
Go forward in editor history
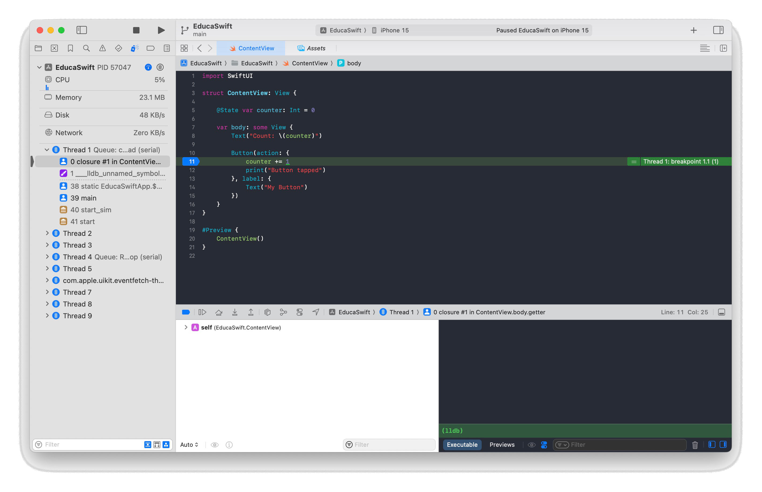click(x=210, y=48)
